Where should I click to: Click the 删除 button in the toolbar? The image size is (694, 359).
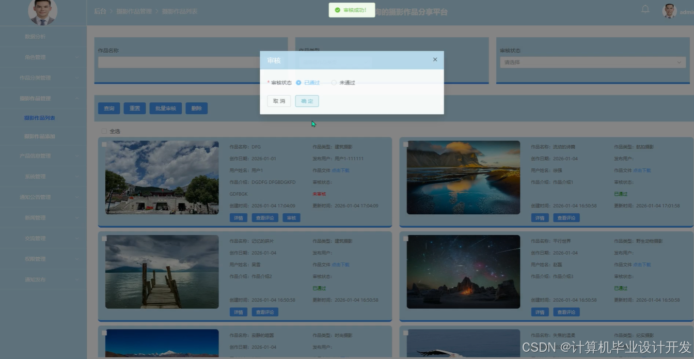click(197, 108)
